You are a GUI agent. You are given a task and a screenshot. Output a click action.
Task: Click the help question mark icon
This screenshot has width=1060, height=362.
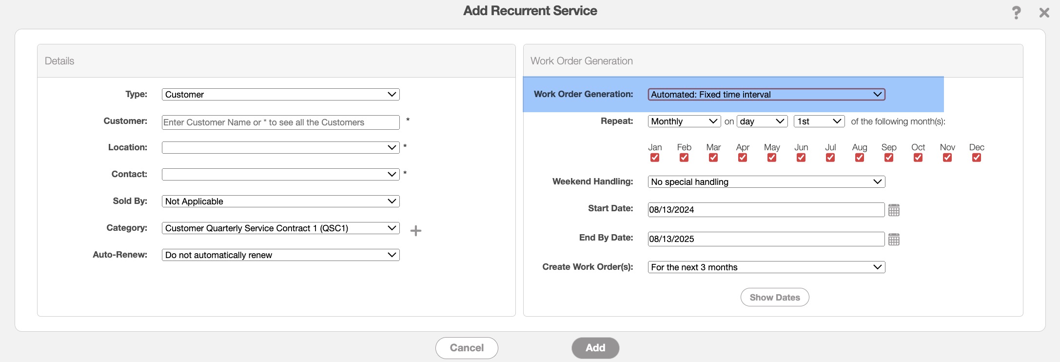[1016, 13]
